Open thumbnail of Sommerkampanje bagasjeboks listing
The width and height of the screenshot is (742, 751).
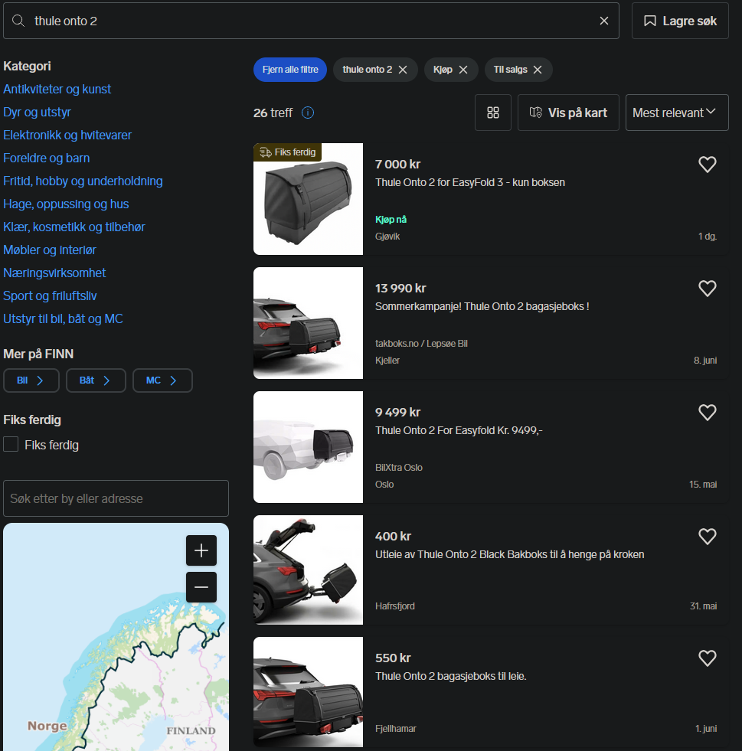(308, 323)
